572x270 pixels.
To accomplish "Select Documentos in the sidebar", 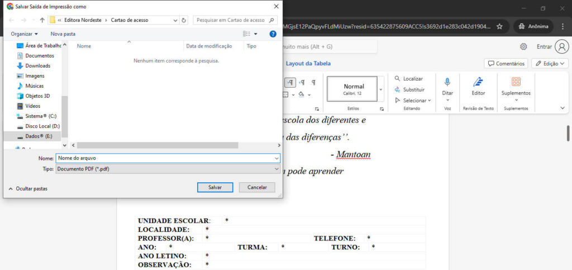I will tap(40, 56).
